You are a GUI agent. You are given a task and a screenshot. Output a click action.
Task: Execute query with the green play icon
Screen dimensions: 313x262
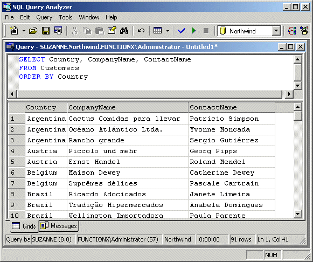pos(193,31)
